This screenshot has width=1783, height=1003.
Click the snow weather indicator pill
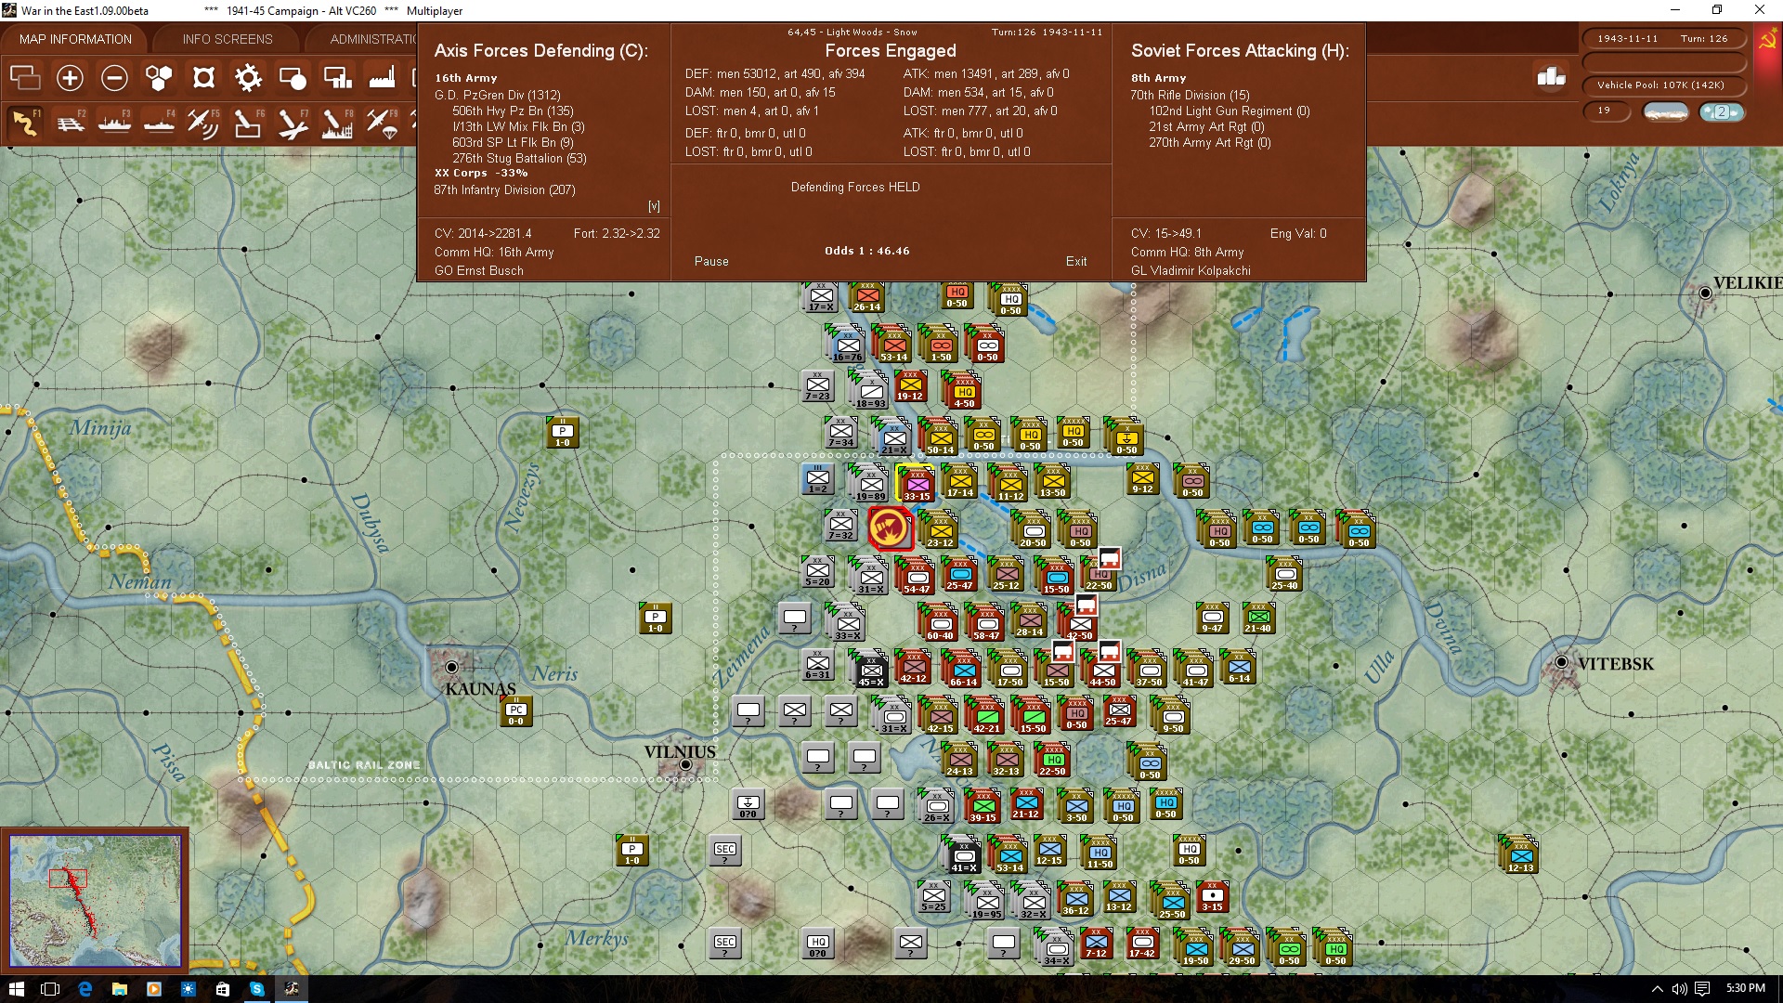click(x=1665, y=111)
